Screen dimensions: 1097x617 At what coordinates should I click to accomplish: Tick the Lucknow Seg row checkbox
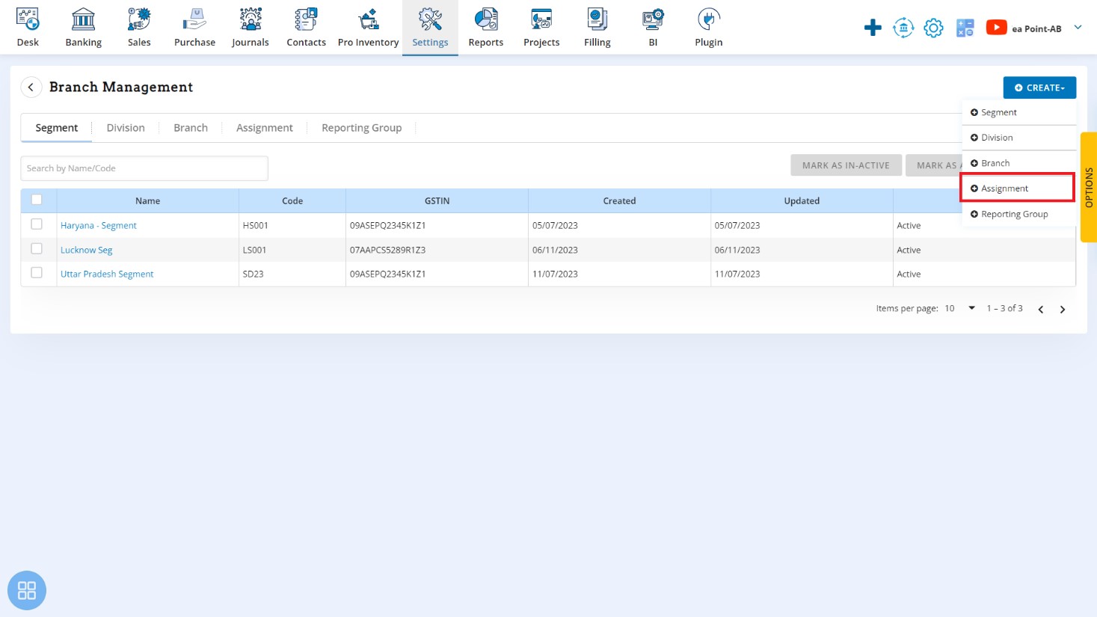tap(37, 249)
